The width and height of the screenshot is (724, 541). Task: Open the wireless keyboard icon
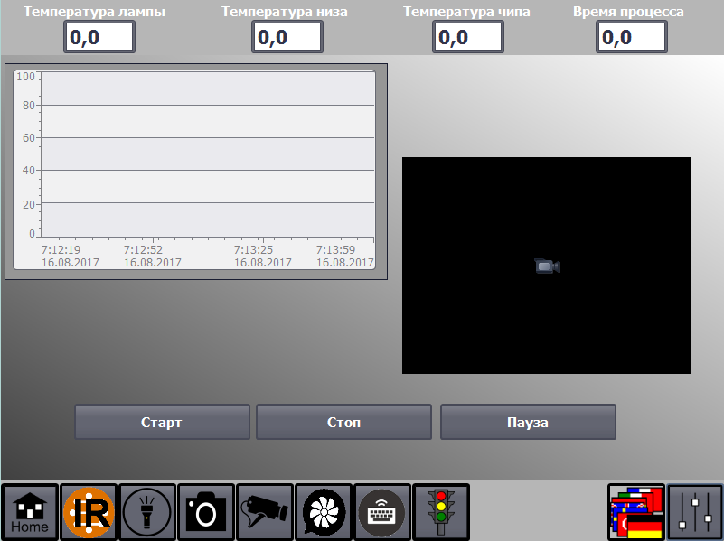tap(382, 512)
